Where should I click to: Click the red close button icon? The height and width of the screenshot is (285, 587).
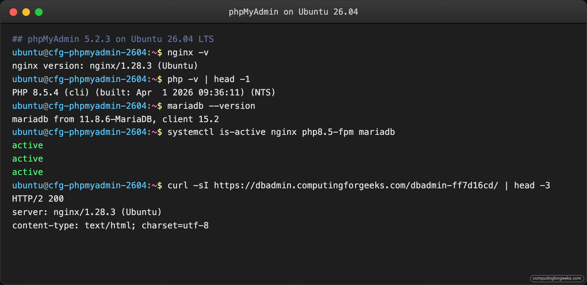tap(13, 12)
